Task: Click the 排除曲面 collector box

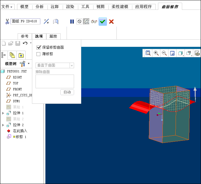Action: [x=55, y=81]
